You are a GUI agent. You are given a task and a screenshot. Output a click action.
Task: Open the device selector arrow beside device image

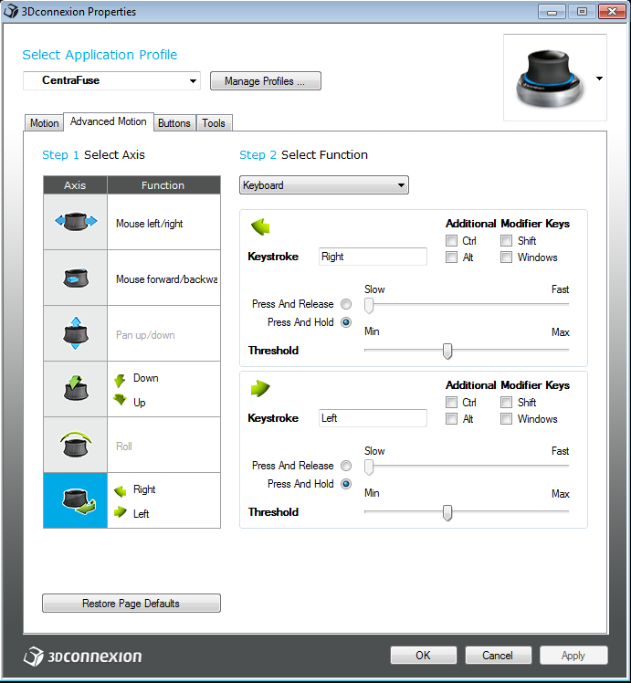click(x=599, y=79)
